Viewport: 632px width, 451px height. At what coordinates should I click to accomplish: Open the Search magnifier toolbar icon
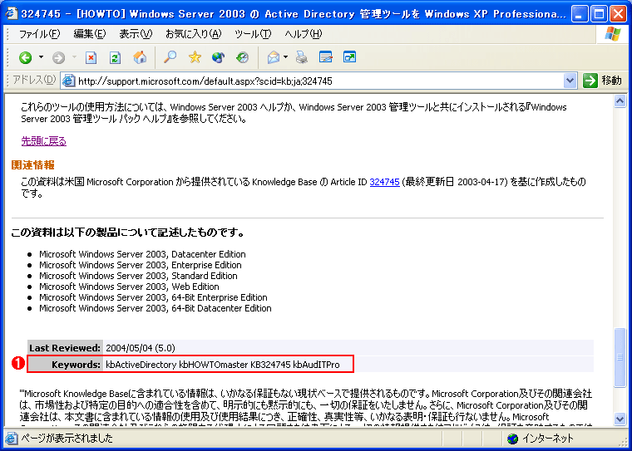(170, 57)
